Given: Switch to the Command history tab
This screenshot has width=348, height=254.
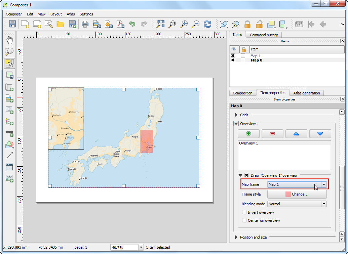Looking at the screenshot, I should point(264,35).
